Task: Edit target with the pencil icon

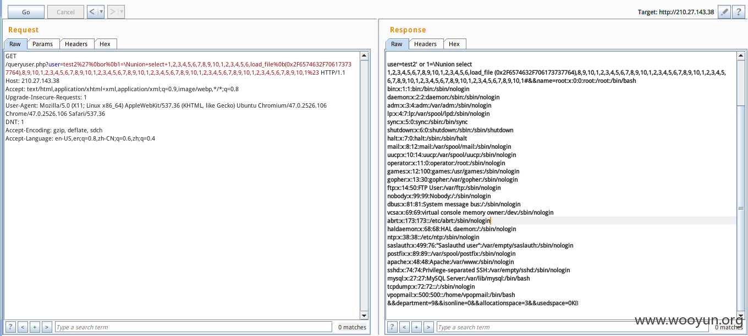Action: point(724,12)
